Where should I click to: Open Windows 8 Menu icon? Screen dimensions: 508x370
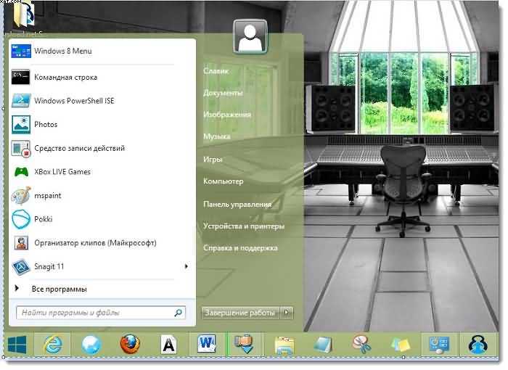[x=21, y=52]
